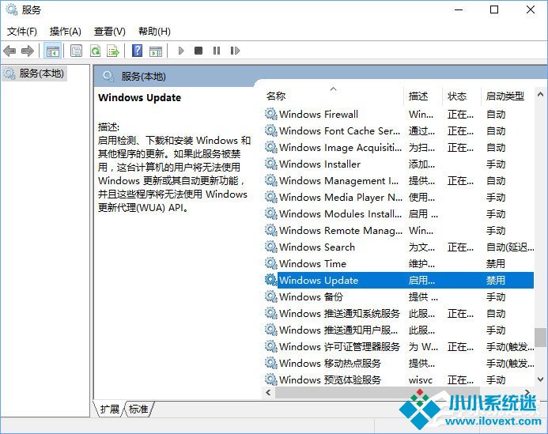The height and width of the screenshot is (434, 548).
Task: Open the 帮助(H) menu
Action: 154,32
